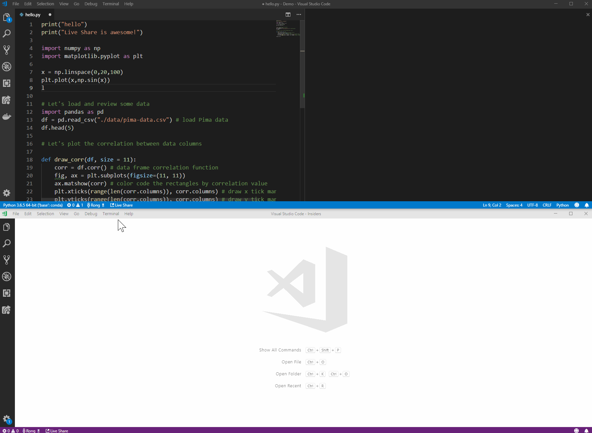Click Manage gear icon in the light Insiders window
This screenshot has width=592, height=433.
coord(7,419)
